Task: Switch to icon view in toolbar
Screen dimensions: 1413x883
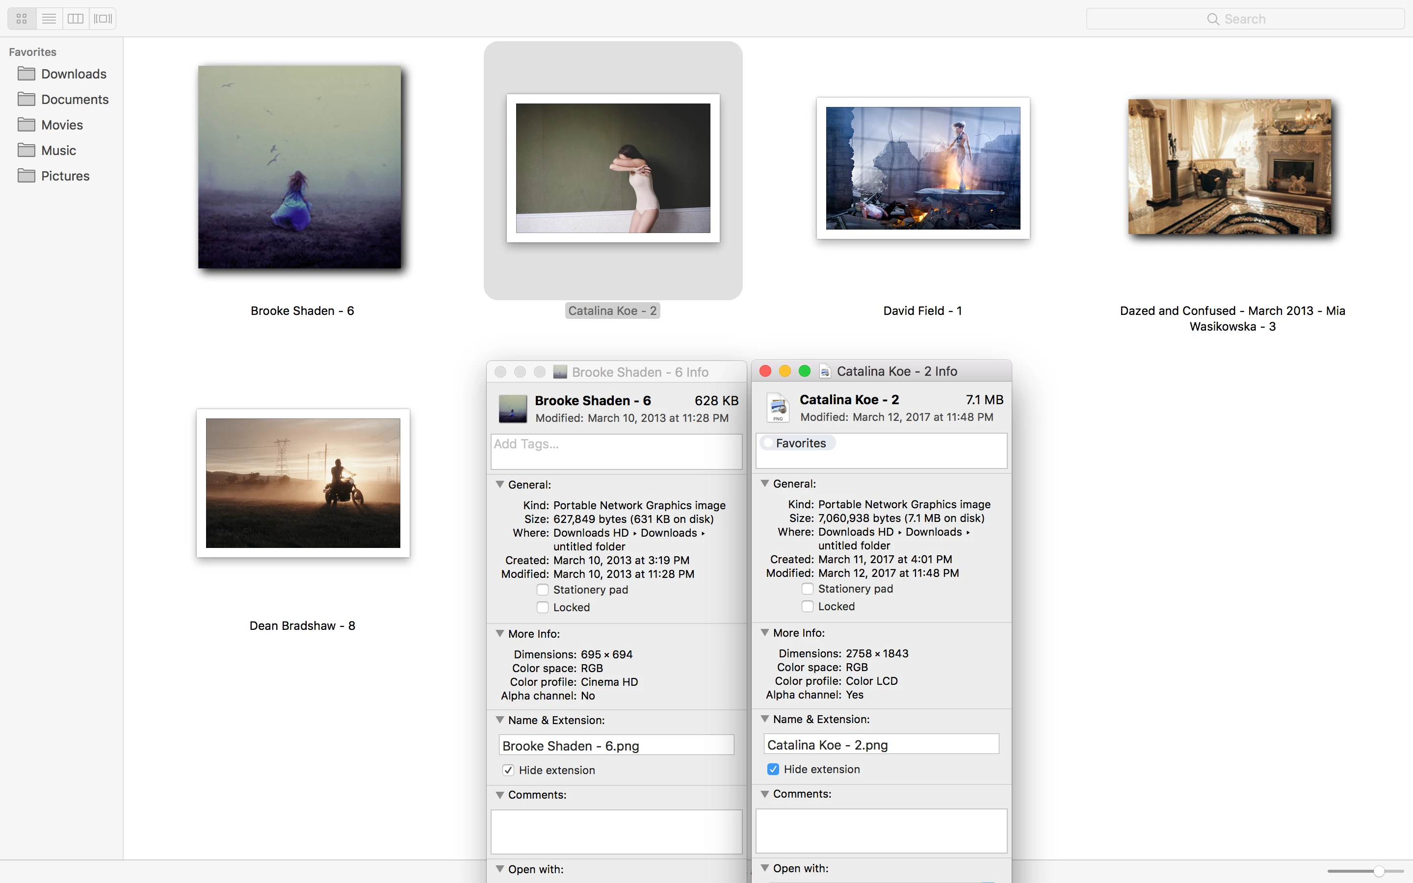Action: click(22, 19)
